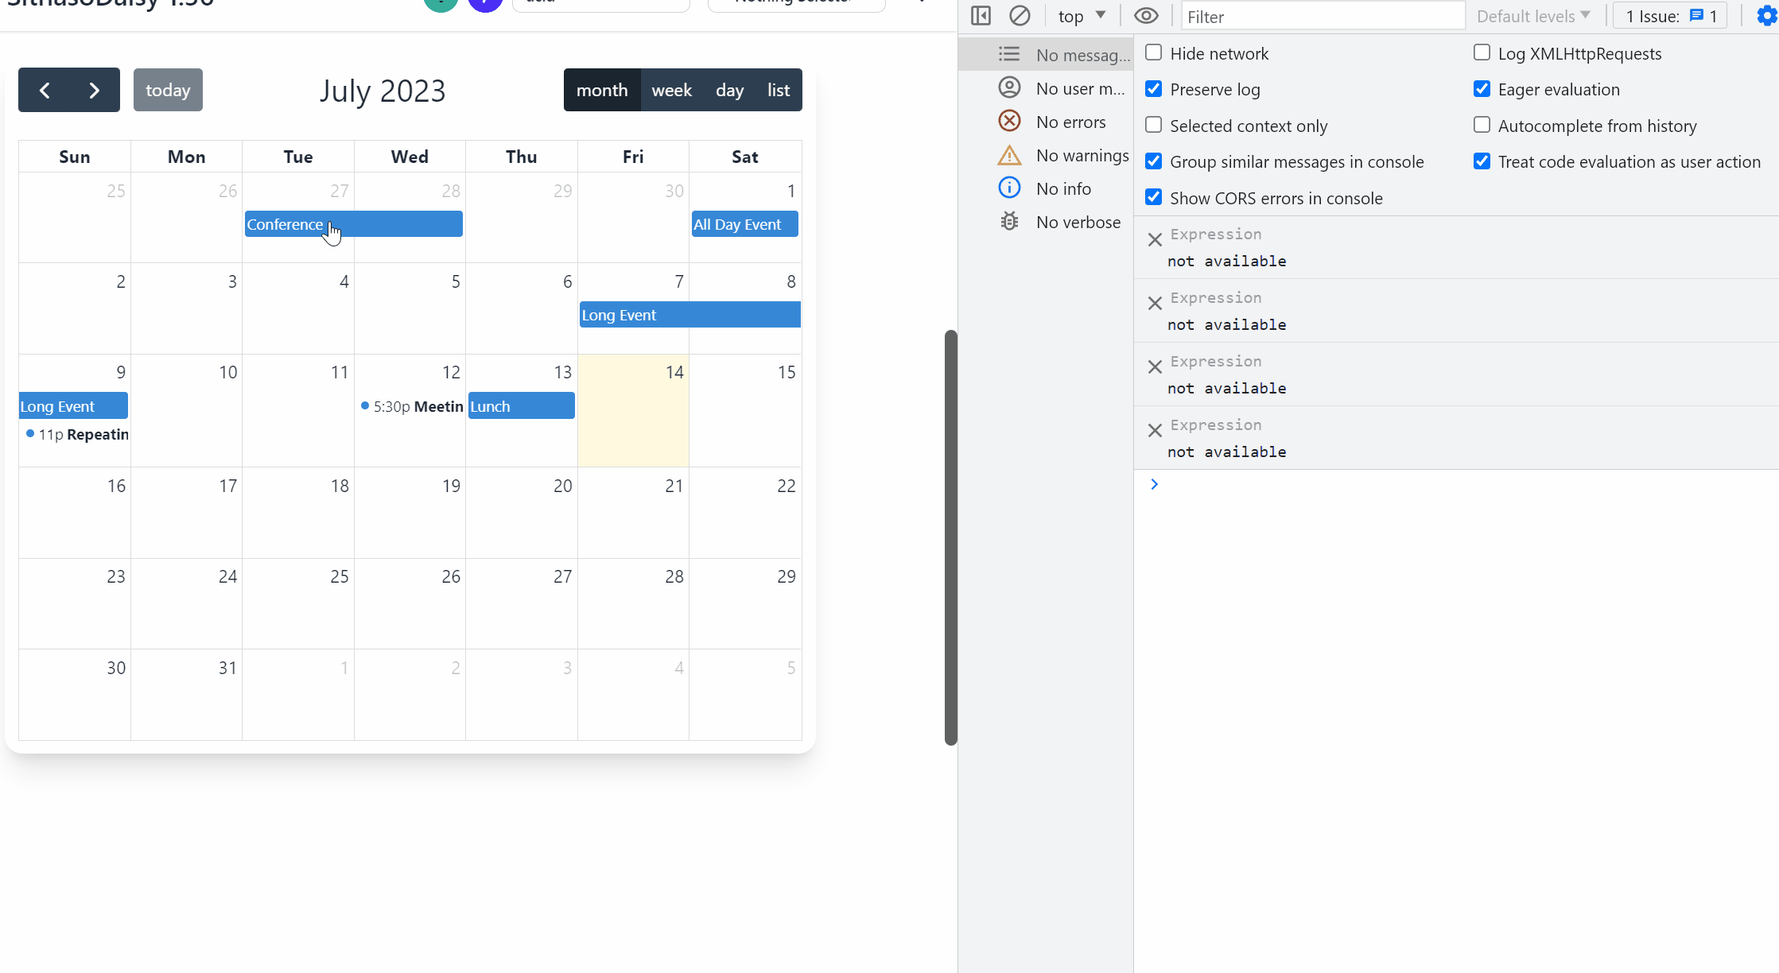Viewport: 1779px width, 973px height.
Task: Switch calendar to week view
Action: pyautogui.click(x=672, y=90)
